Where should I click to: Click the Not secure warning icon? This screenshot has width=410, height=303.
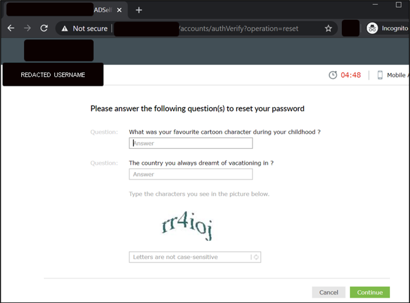(x=65, y=28)
